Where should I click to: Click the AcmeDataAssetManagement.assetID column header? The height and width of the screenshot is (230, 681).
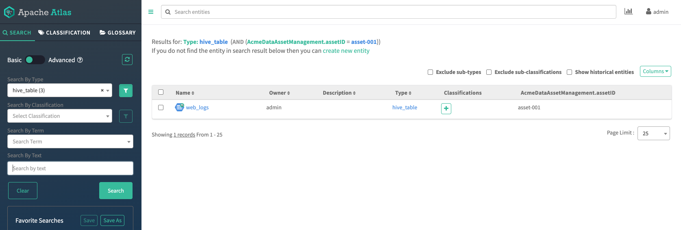tap(568, 93)
